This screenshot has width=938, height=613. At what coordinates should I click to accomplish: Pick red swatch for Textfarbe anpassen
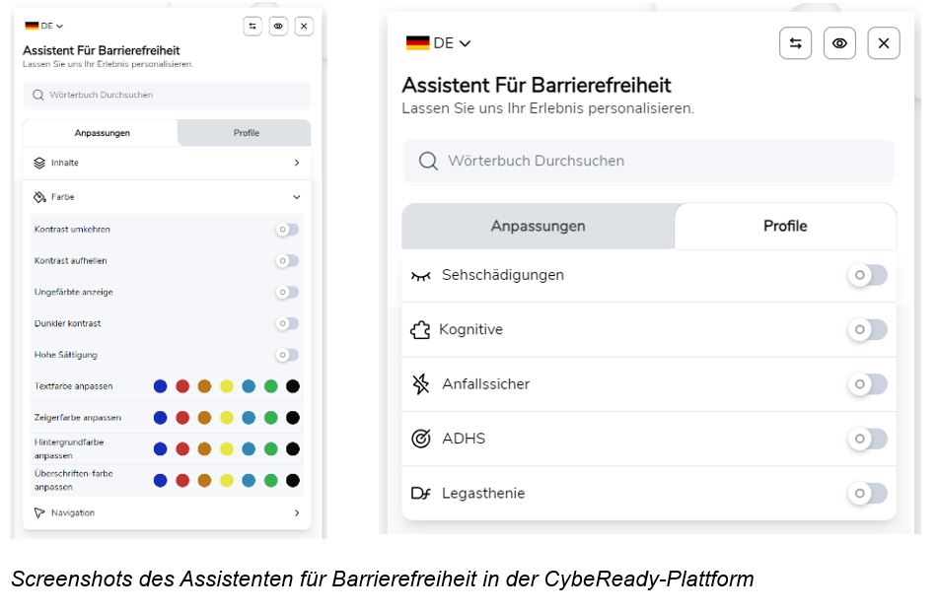click(x=182, y=386)
